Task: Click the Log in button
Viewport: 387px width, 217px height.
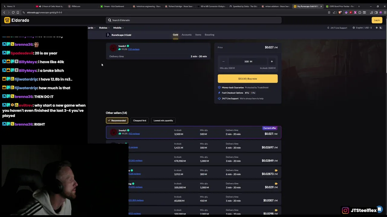Action: (377, 20)
